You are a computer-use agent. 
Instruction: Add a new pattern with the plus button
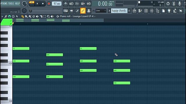[x=129, y=11]
